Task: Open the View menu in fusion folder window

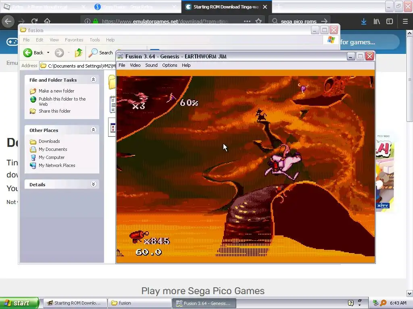Action: [x=54, y=40]
